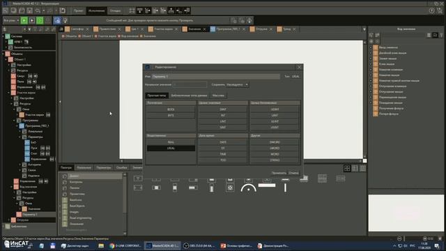446x251 pixels.
Task: Choose the INT data type
Action: 223,115
